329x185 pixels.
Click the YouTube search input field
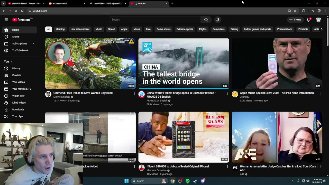(155, 20)
